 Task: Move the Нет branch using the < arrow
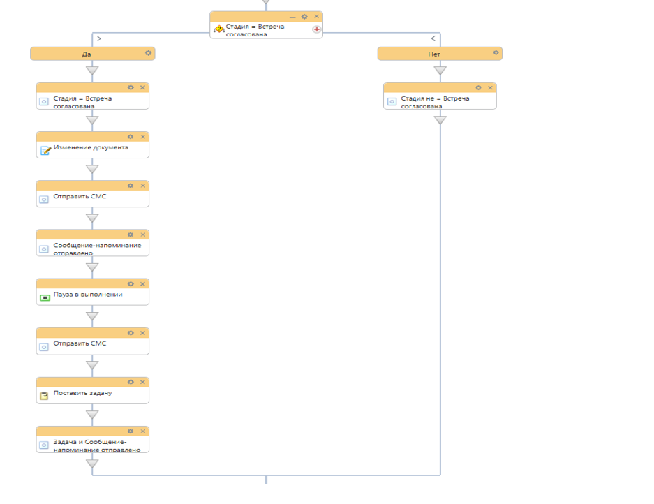coord(433,38)
